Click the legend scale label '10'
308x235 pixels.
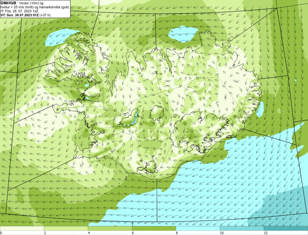point(222,233)
